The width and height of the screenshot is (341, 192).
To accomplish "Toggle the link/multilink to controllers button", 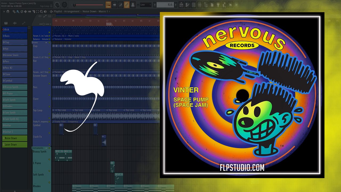I will 127,5.
